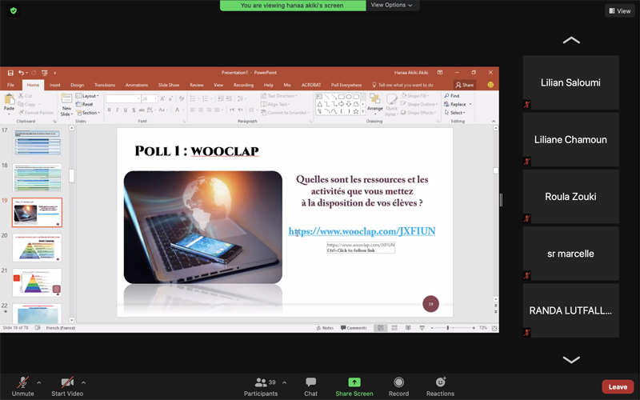This screenshot has width=640, height=400.
Task: Click the Undo arrow in quick access toolbar
Action: pos(21,73)
